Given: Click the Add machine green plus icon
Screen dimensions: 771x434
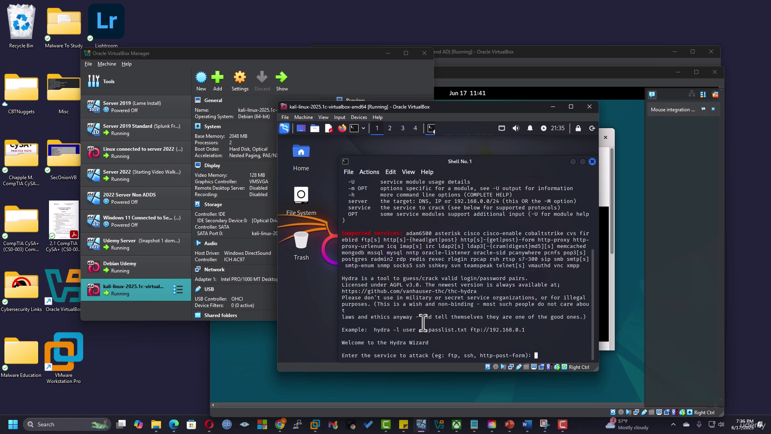Looking at the screenshot, I should (217, 77).
